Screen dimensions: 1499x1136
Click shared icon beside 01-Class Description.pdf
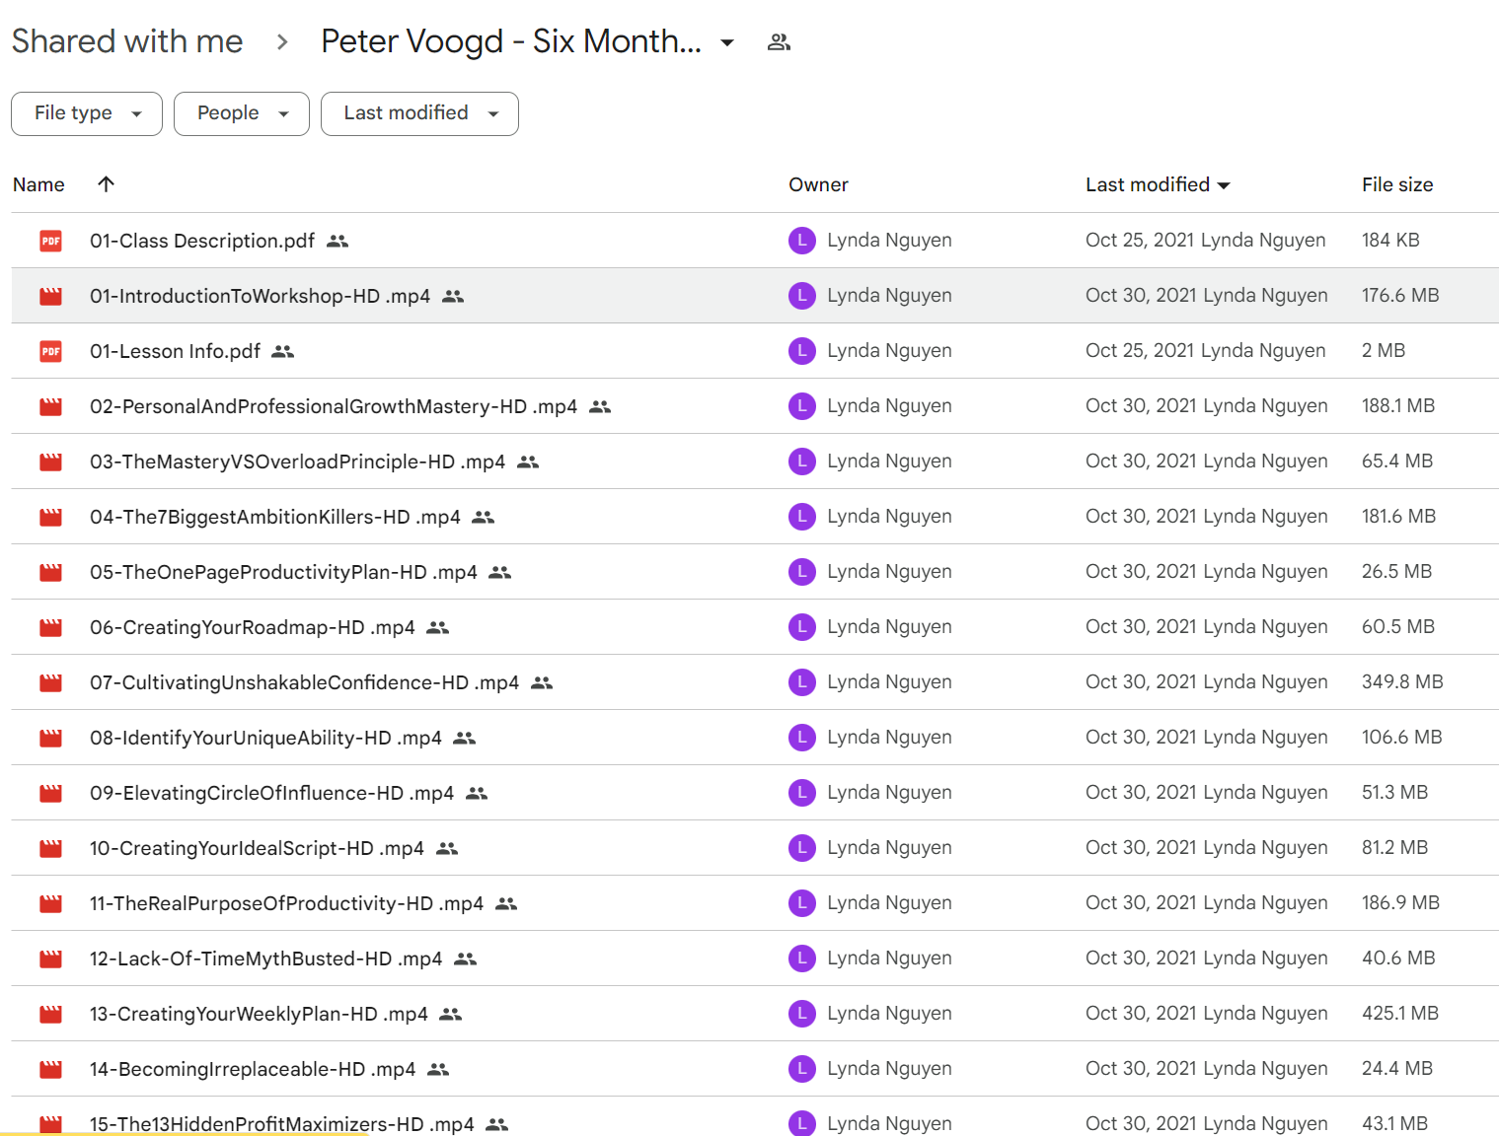(x=337, y=241)
